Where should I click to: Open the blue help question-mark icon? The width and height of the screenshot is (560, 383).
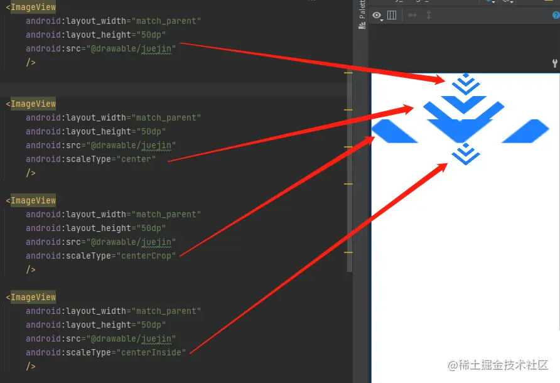pyautogui.click(x=556, y=15)
